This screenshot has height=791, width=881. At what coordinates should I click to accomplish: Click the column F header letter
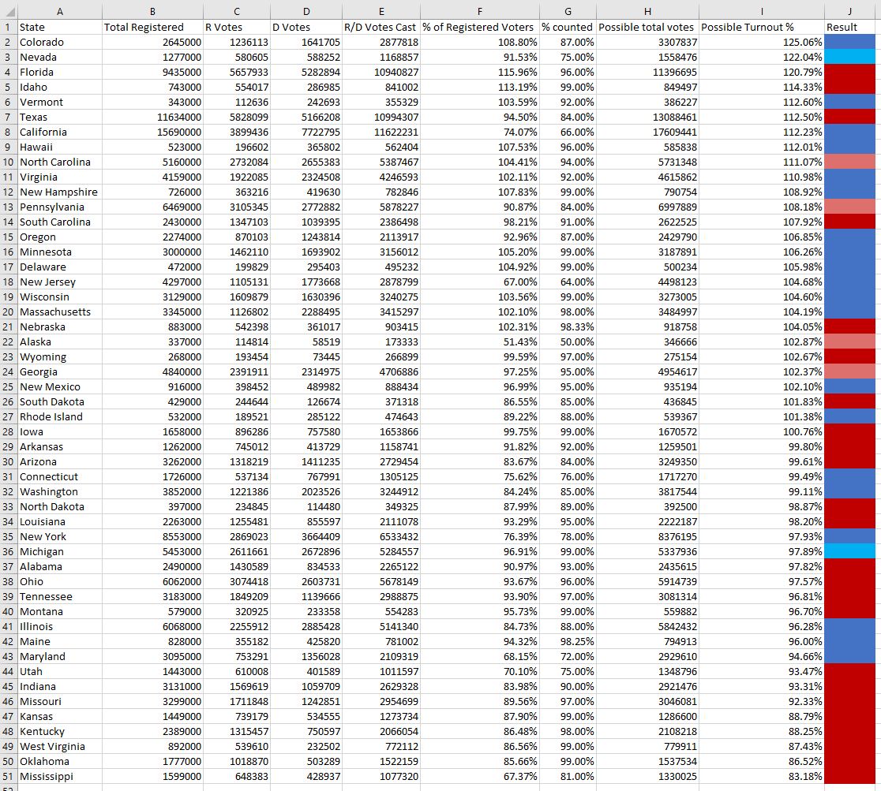[479, 11]
